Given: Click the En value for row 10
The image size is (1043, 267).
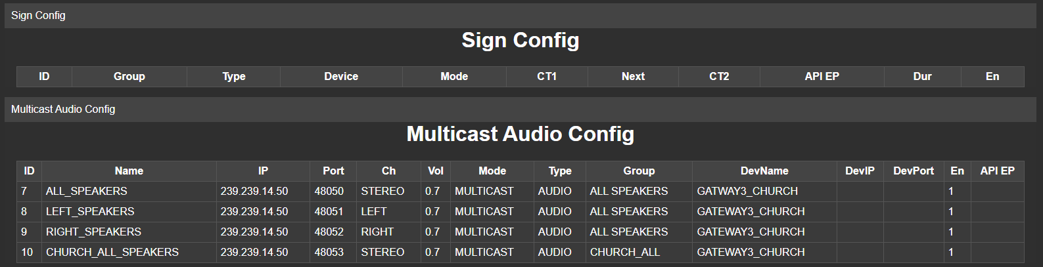Looking at the screenshot, I should pyautogui.click(x=951, y=253).
